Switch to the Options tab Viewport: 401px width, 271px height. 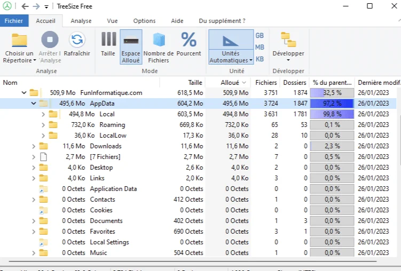pos(144,21)
